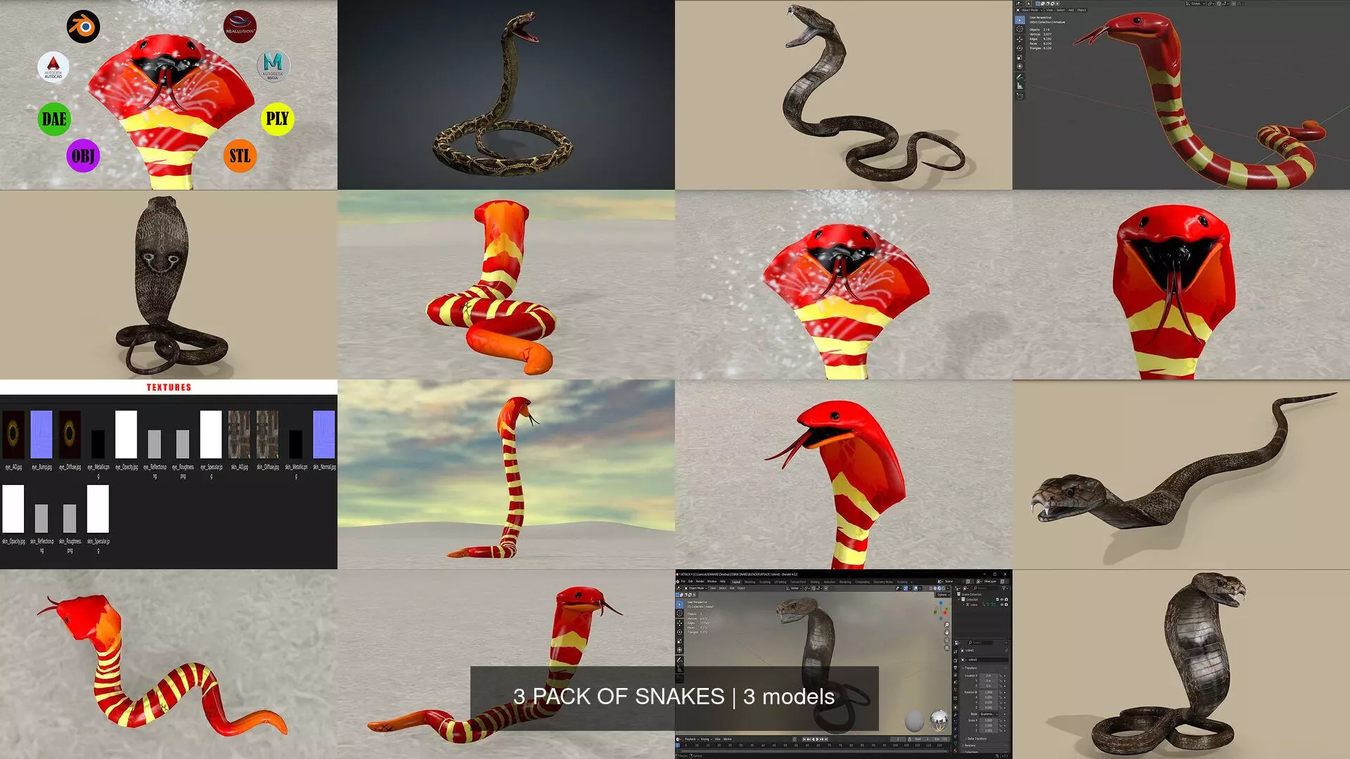Click the Location X value field
This screenshot has height=759, width=1350.
[x=989, y=675]
